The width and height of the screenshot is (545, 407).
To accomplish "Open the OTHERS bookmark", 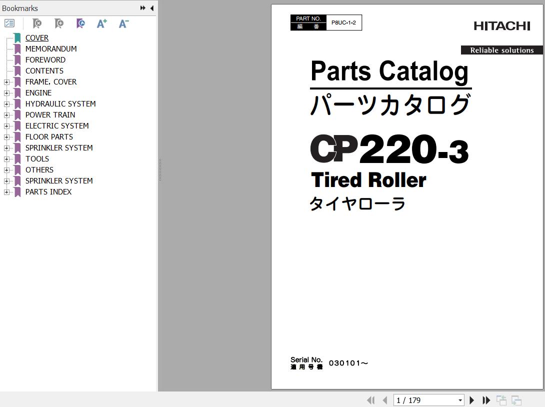I will [x=39, y=170].
